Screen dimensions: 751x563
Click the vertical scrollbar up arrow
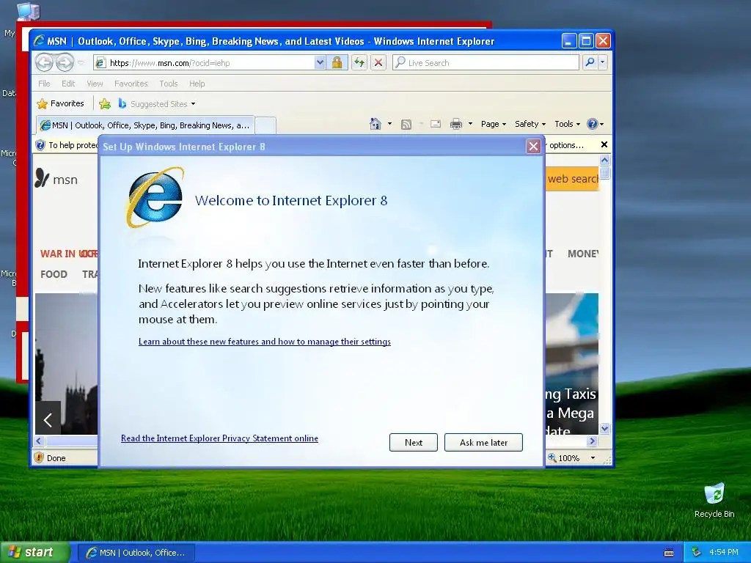pyautogui.click(x=604, y=160)
